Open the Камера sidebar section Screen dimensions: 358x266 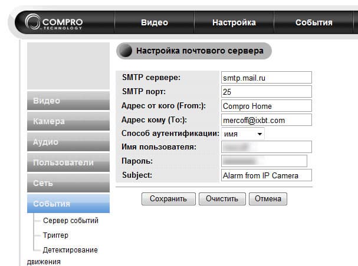click(68, 121)
